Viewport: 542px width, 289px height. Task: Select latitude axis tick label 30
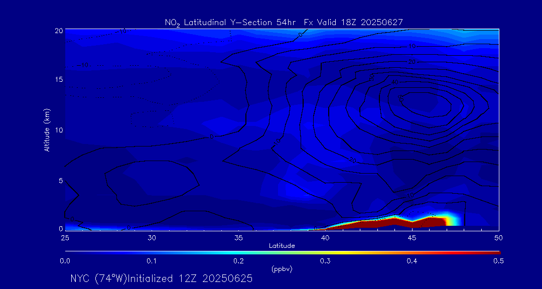(x=152, y=237)
